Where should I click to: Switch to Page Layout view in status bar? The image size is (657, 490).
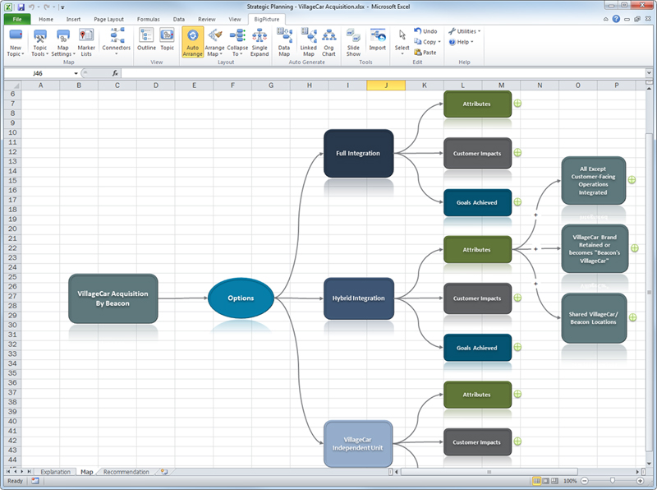tap(546, 481)
